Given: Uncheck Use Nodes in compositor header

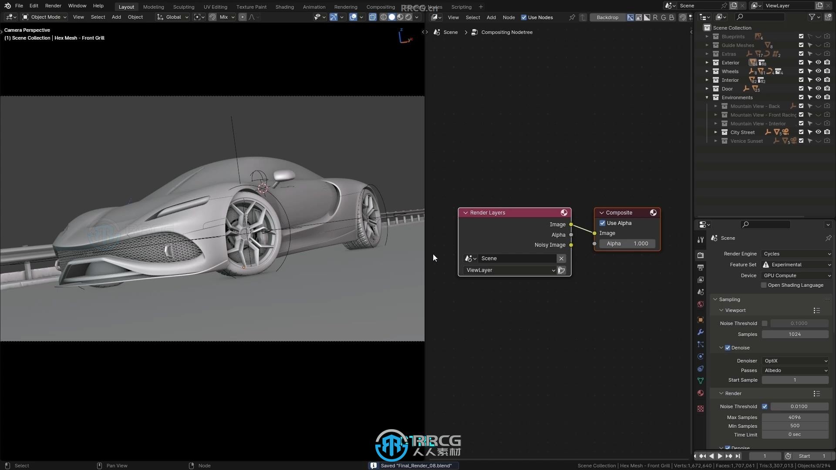Looking at the screenshot, I should tap(524, 17).
